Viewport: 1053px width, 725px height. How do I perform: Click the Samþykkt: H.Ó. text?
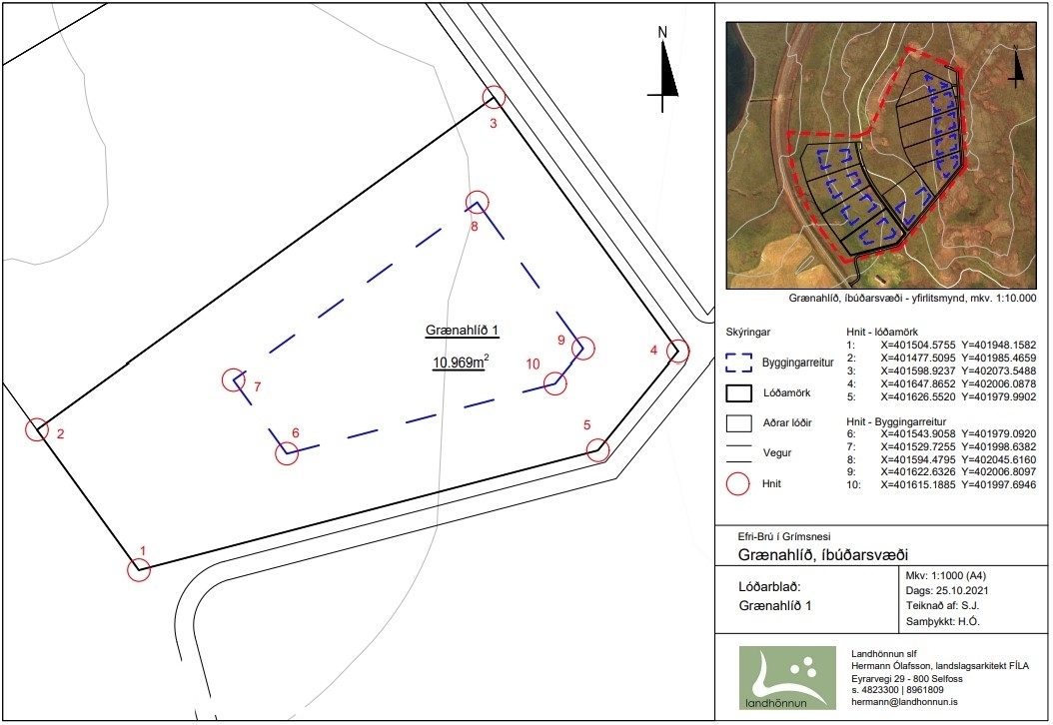pyautogui.click(x=943, y=621)
